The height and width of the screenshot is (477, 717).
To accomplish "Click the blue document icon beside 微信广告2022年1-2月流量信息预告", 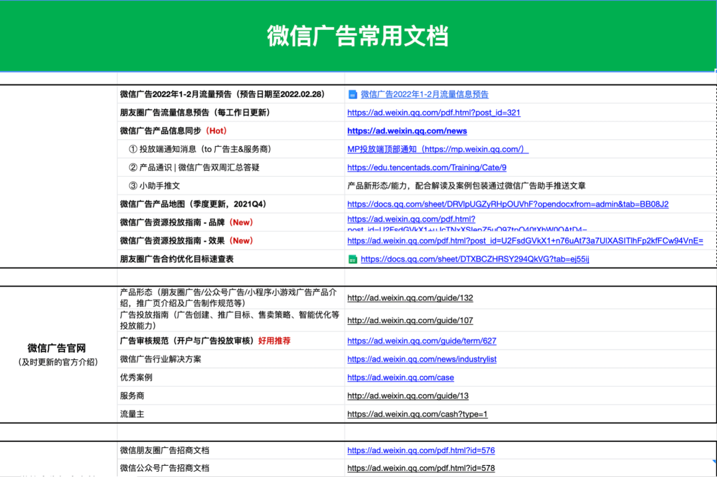I will pyautogui.click(x=353, y=94).
